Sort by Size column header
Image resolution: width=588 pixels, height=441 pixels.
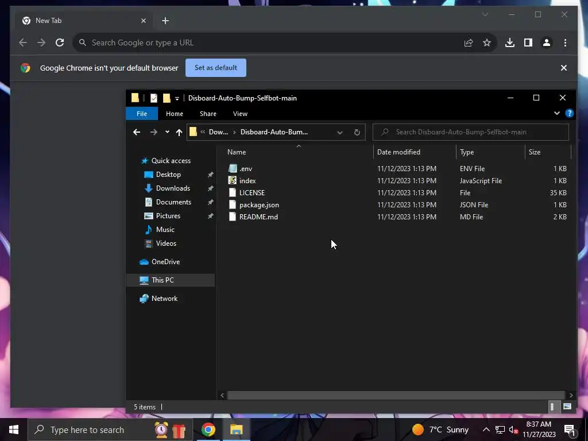coord(535,152)
